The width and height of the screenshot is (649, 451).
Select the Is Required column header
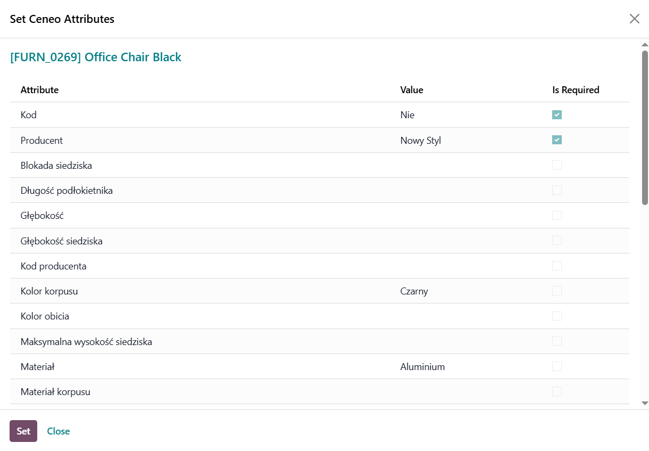point(576,90)
